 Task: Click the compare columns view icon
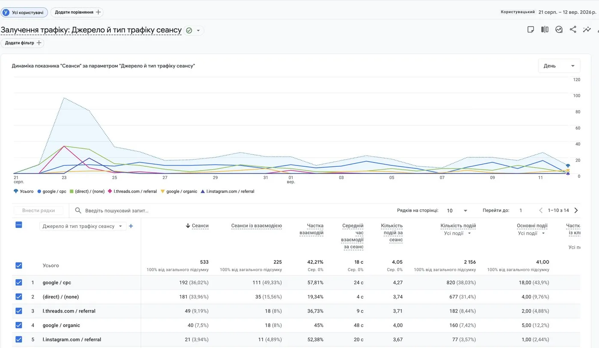(545, 29)
